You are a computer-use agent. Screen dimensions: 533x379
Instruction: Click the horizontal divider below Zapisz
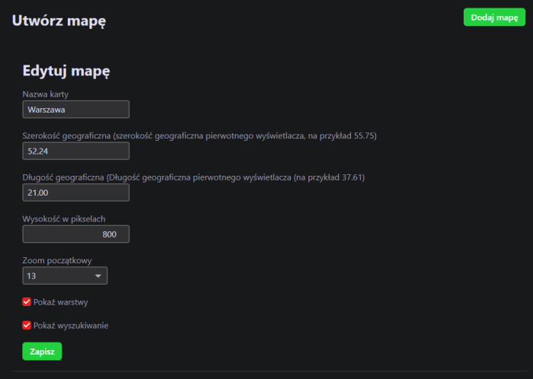pyautogui.click(x=266, y=371)
